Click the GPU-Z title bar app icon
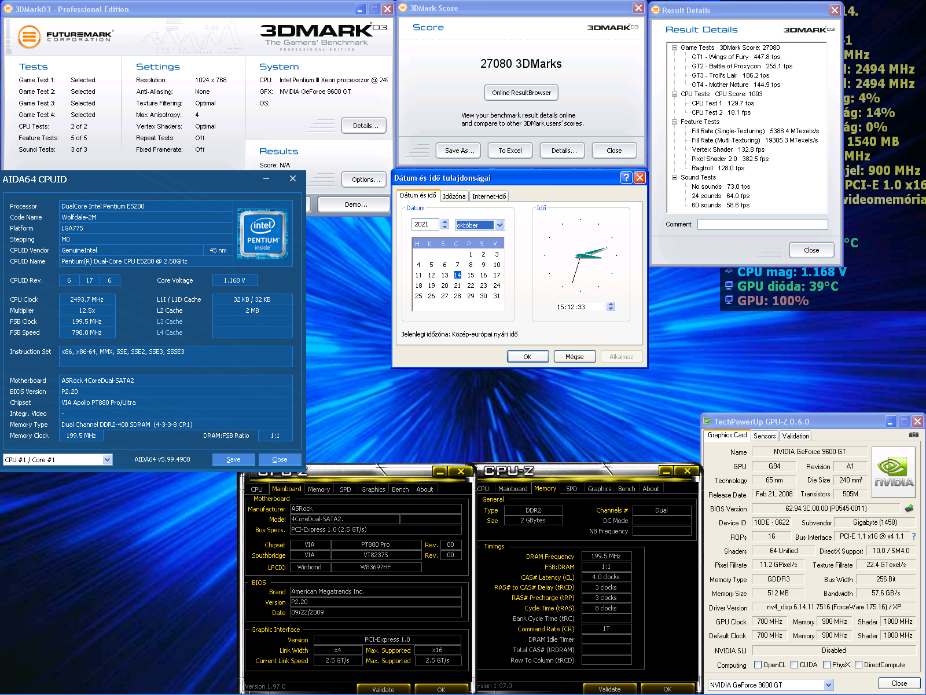This screenshot has width=926, height=695. point(707,422)
